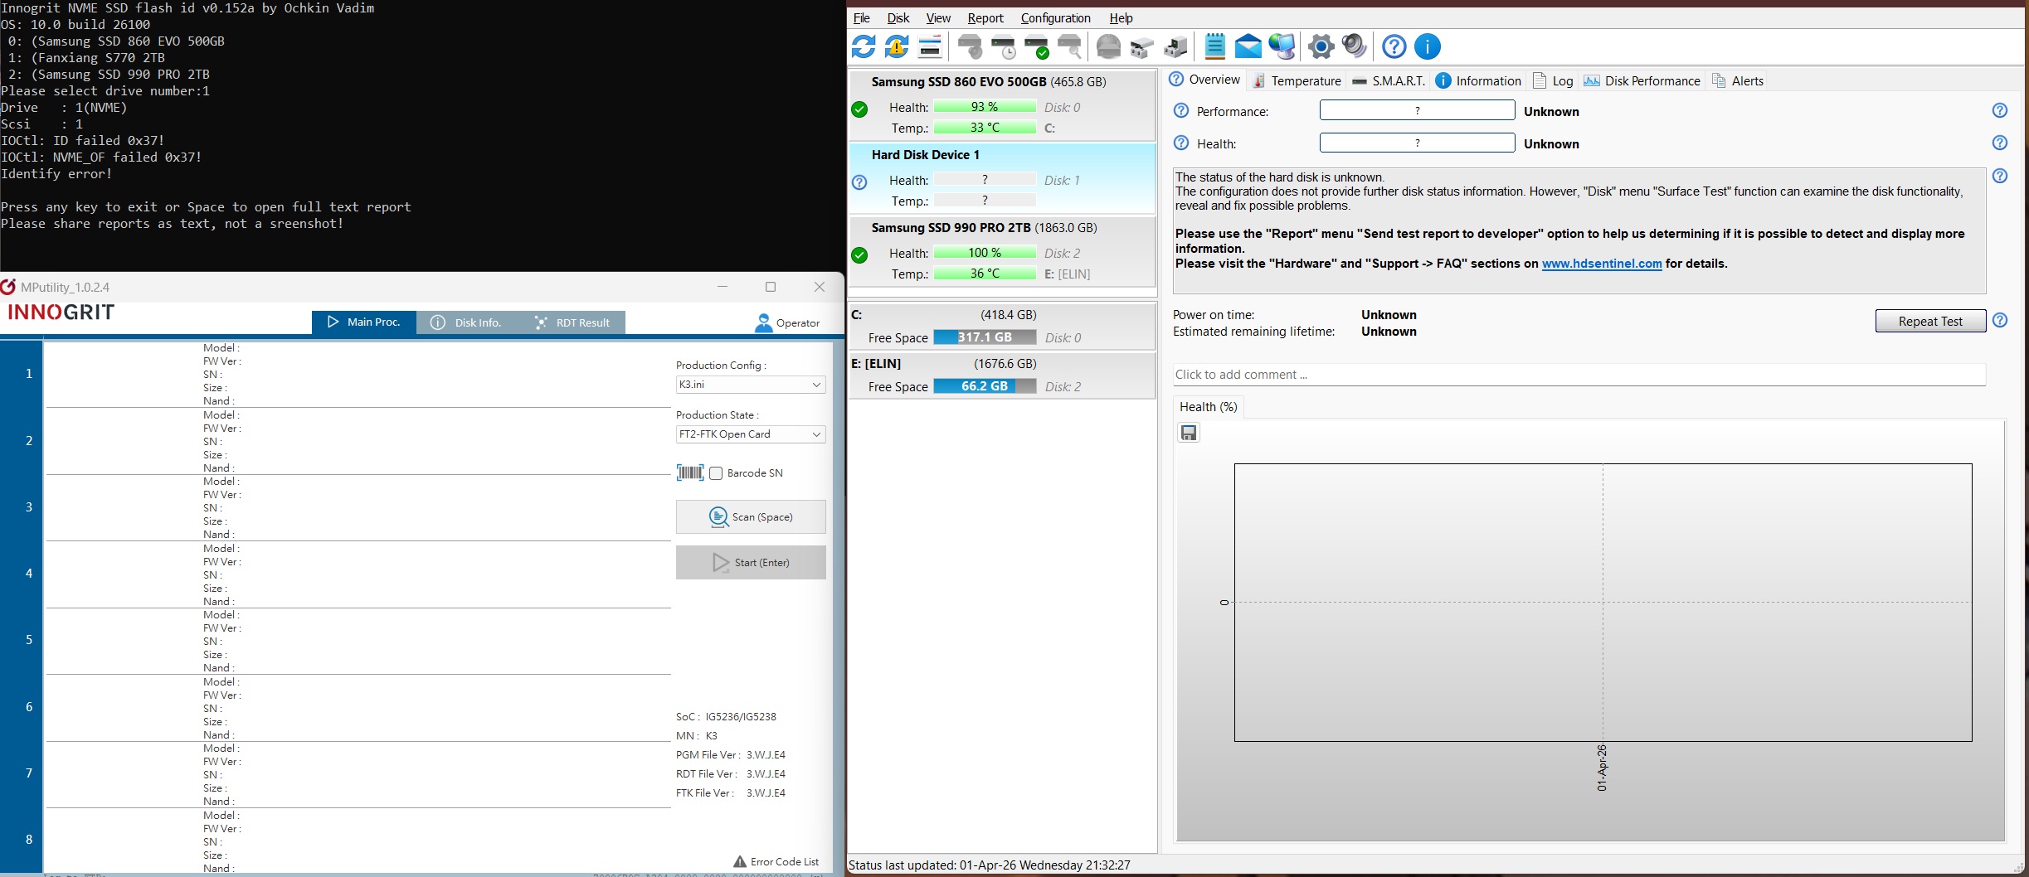Viewport: 2029px width, 877px height.
Task: Click the Repeat Test button
Action: click(1930, 321)
